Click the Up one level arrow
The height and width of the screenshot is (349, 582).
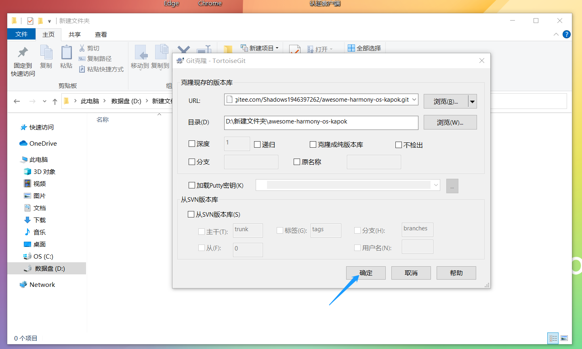pos(55,101)
